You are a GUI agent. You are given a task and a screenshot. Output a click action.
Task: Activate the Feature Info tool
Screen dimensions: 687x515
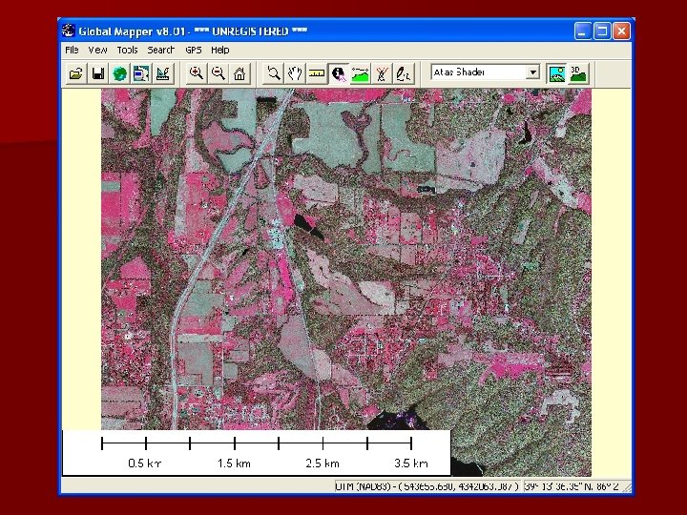coord(339,72)
